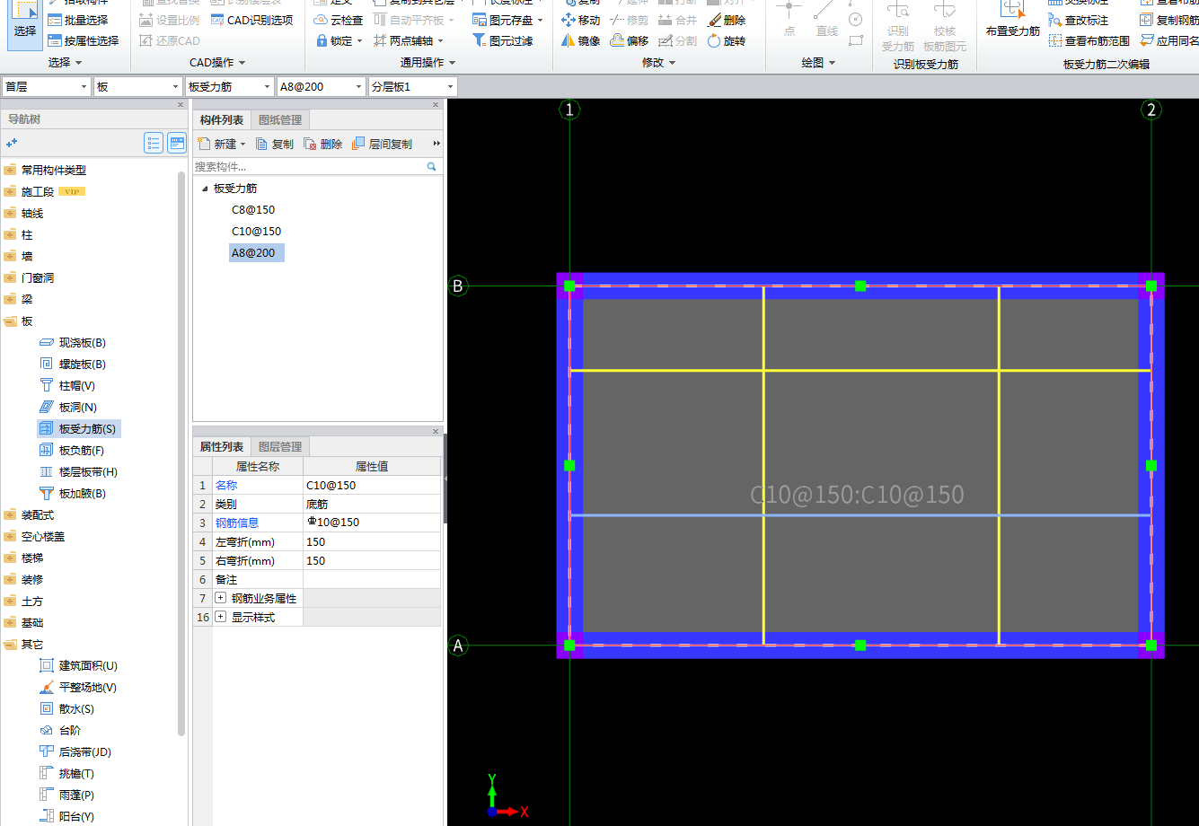Screen dimensions: 1199x826
Task: Click the search magnifier in component search
Action: point(431,166)
